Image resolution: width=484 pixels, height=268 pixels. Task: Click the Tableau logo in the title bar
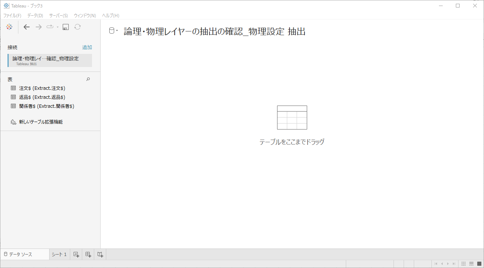[x=6, y=6]
